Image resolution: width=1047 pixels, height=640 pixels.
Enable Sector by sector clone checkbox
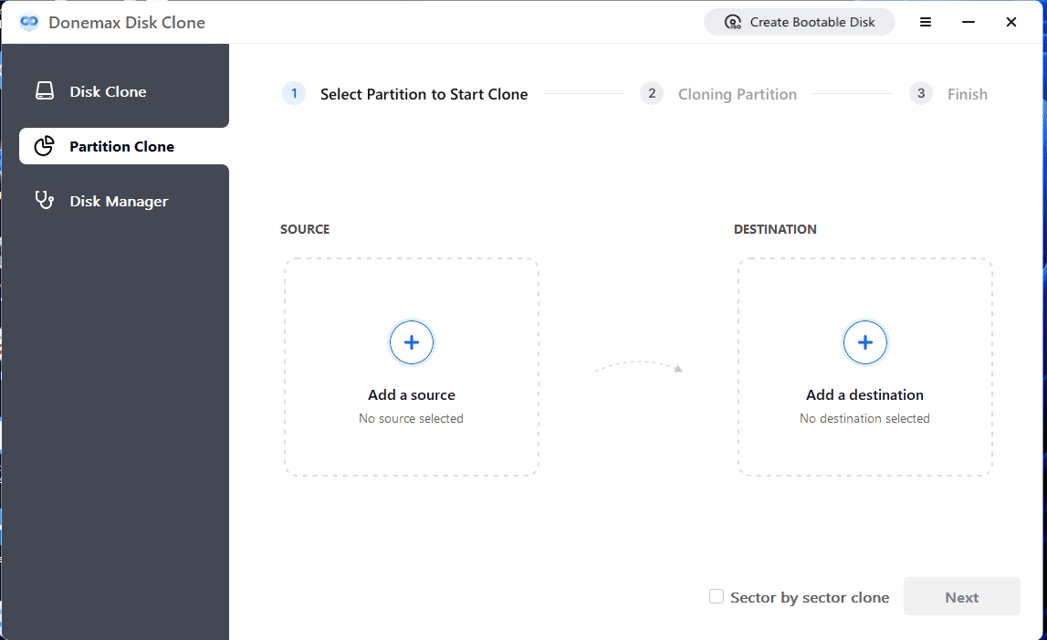[717, 596]
